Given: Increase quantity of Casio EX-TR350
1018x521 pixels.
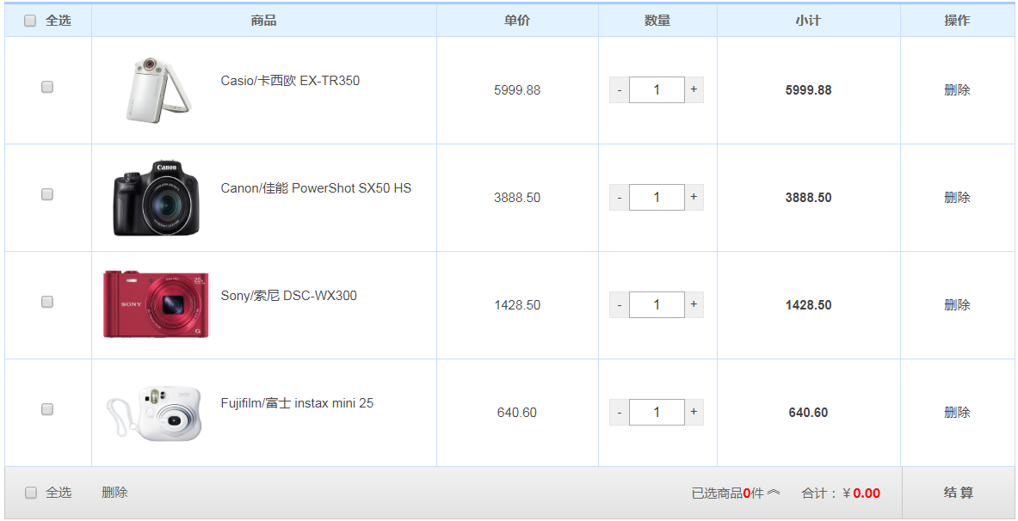Looking at the screenshot, I should coord(694,89).
